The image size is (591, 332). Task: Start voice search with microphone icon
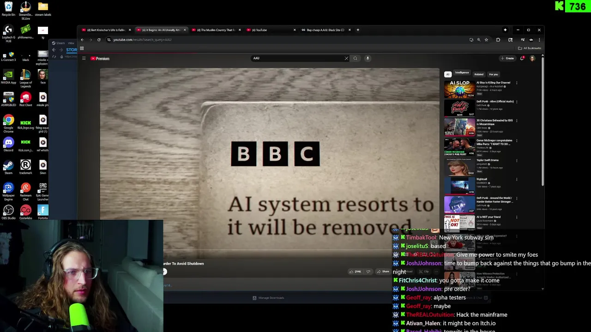(x=368, y=58)
